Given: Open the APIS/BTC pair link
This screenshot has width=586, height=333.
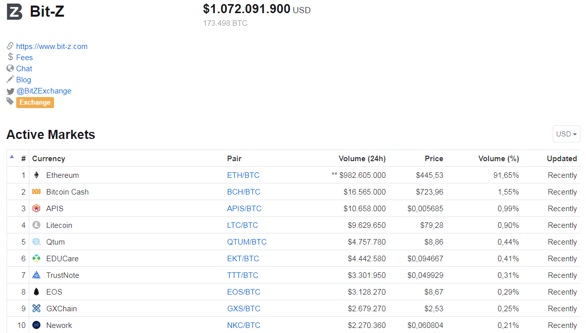Looking at the screenshot, I should [x=244, y=209].
